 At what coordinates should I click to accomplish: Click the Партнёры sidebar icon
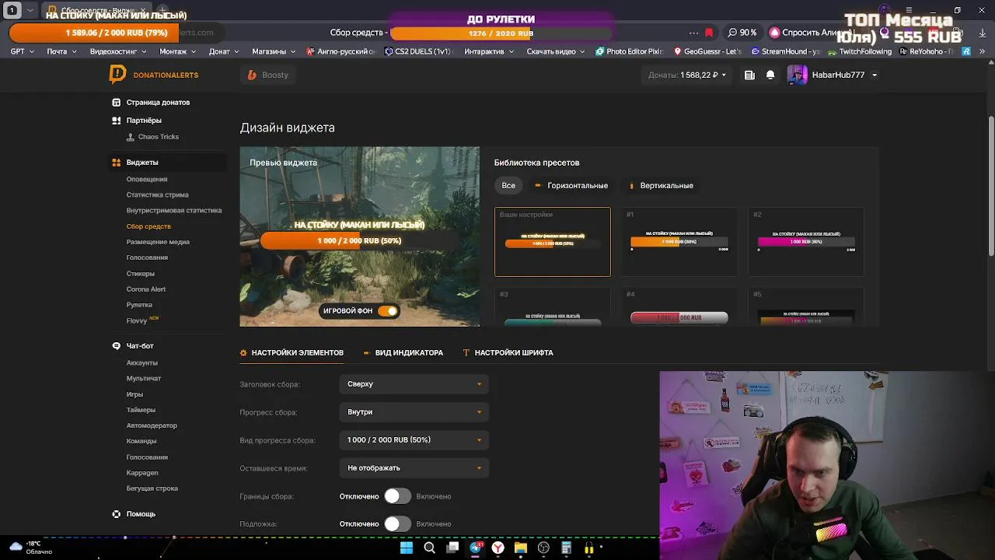pos(116,121)
